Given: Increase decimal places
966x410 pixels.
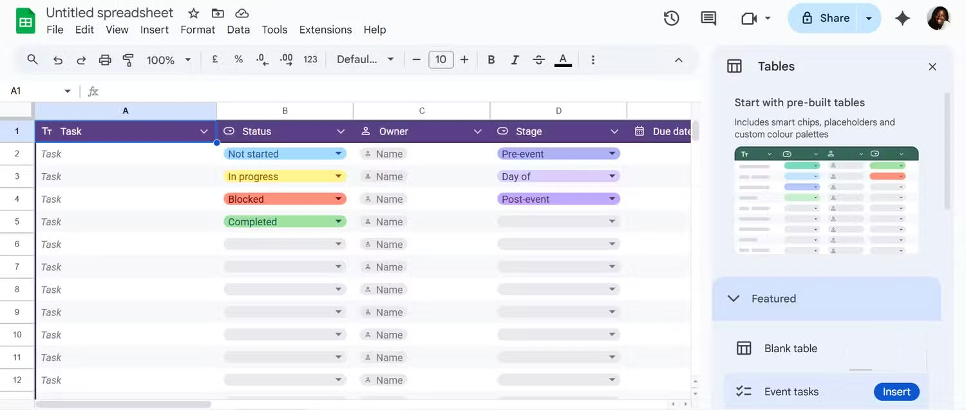Looking at the screenshot, I should [x=286, y=59].
